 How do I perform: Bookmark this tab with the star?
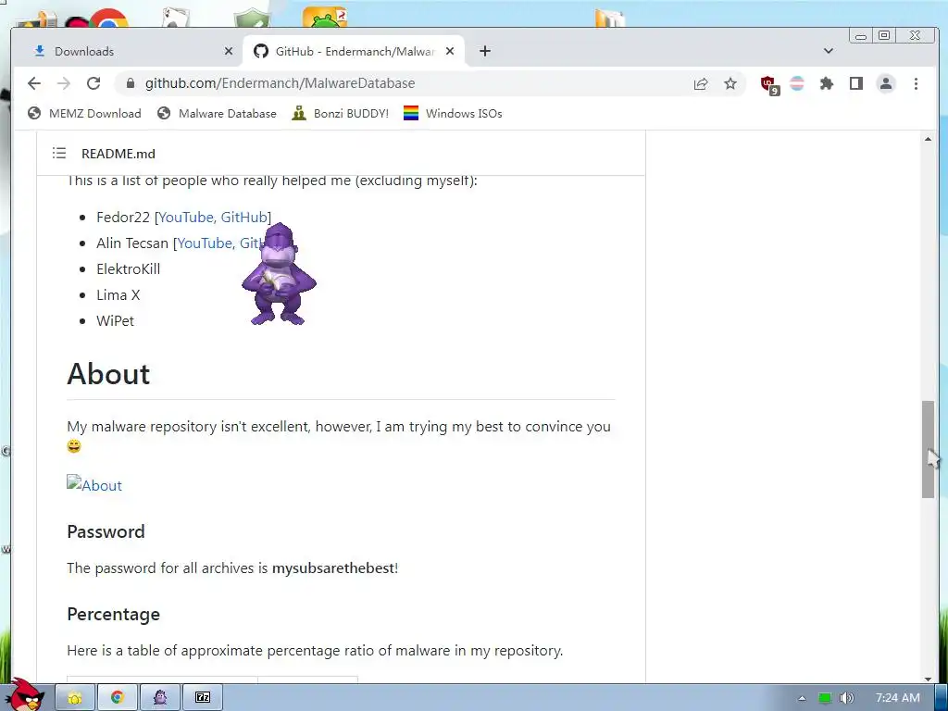730,83
